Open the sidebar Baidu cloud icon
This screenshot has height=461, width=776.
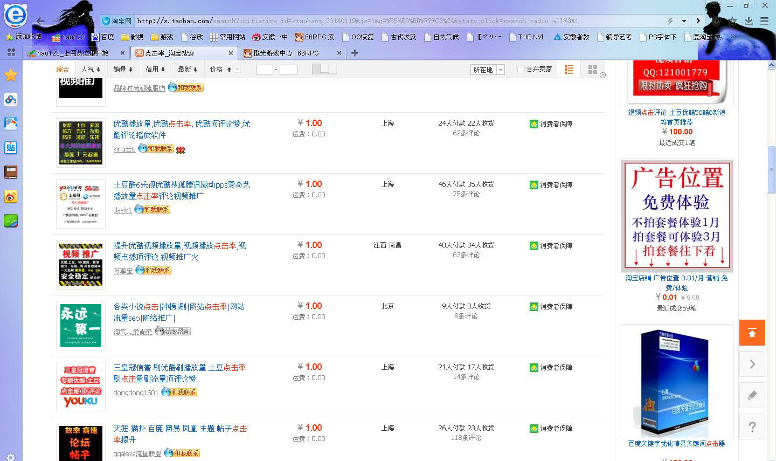click(x=11, y=100)
